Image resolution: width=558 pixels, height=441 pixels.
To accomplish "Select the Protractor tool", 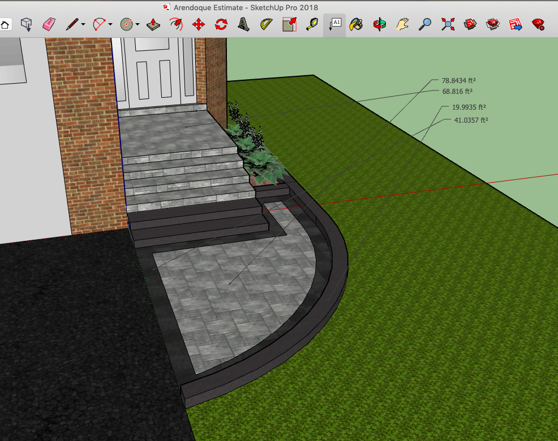I will [266, 24].
